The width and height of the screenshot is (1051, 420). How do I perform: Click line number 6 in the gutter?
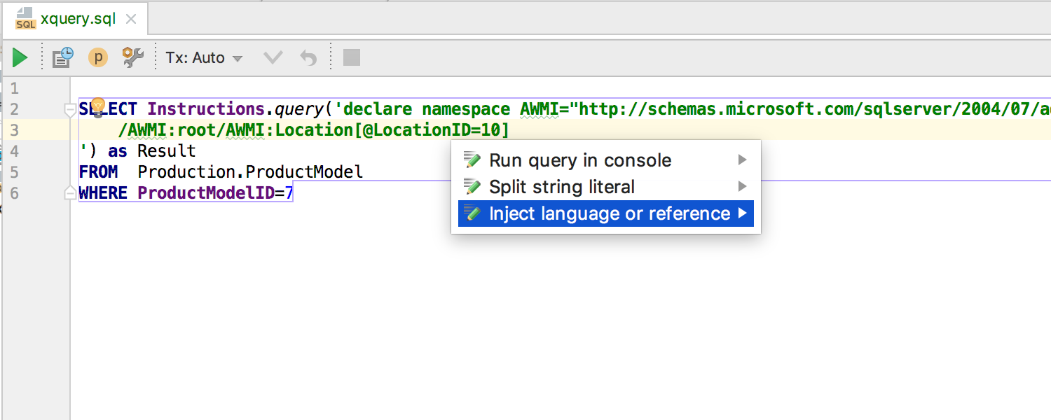click(x=15, y=193)
